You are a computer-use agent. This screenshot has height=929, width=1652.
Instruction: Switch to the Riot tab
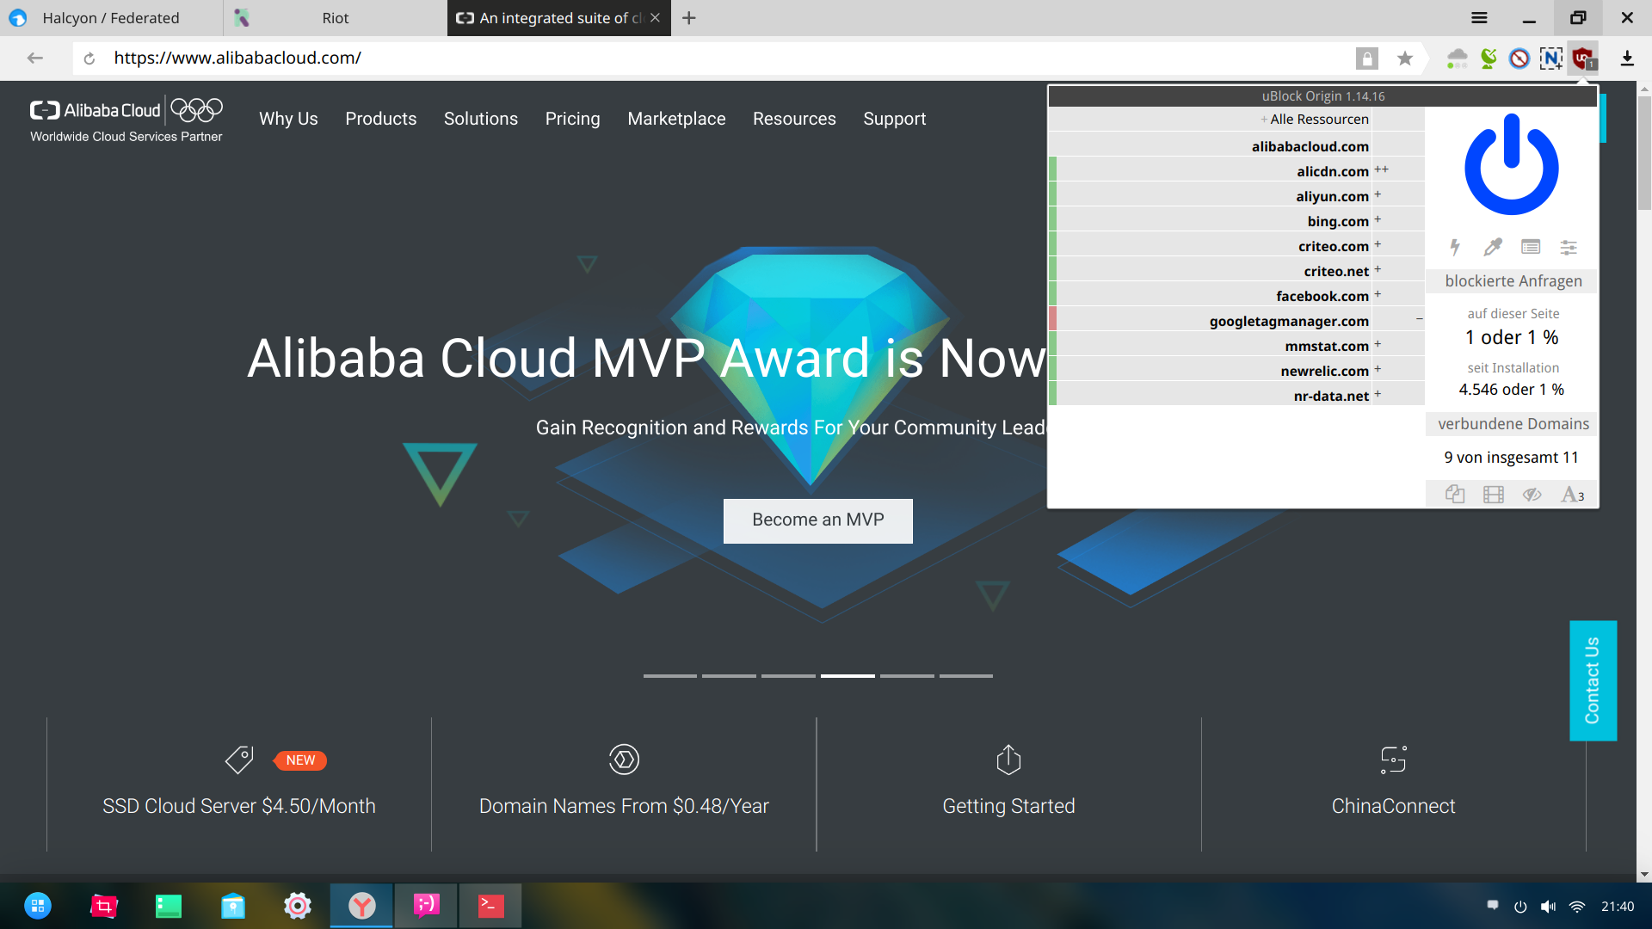pos(335,18)
